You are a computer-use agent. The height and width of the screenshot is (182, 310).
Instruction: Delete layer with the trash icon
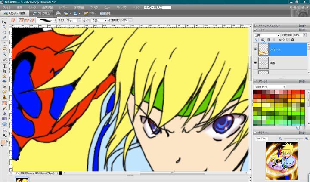tap(268, 40)
